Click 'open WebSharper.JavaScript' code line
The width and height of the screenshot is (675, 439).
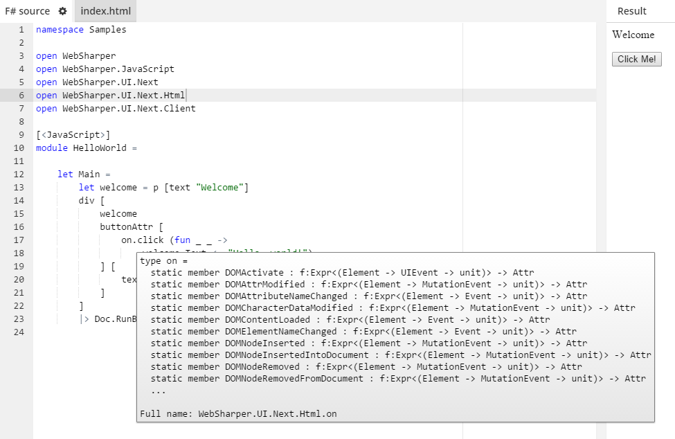point(105,69)
